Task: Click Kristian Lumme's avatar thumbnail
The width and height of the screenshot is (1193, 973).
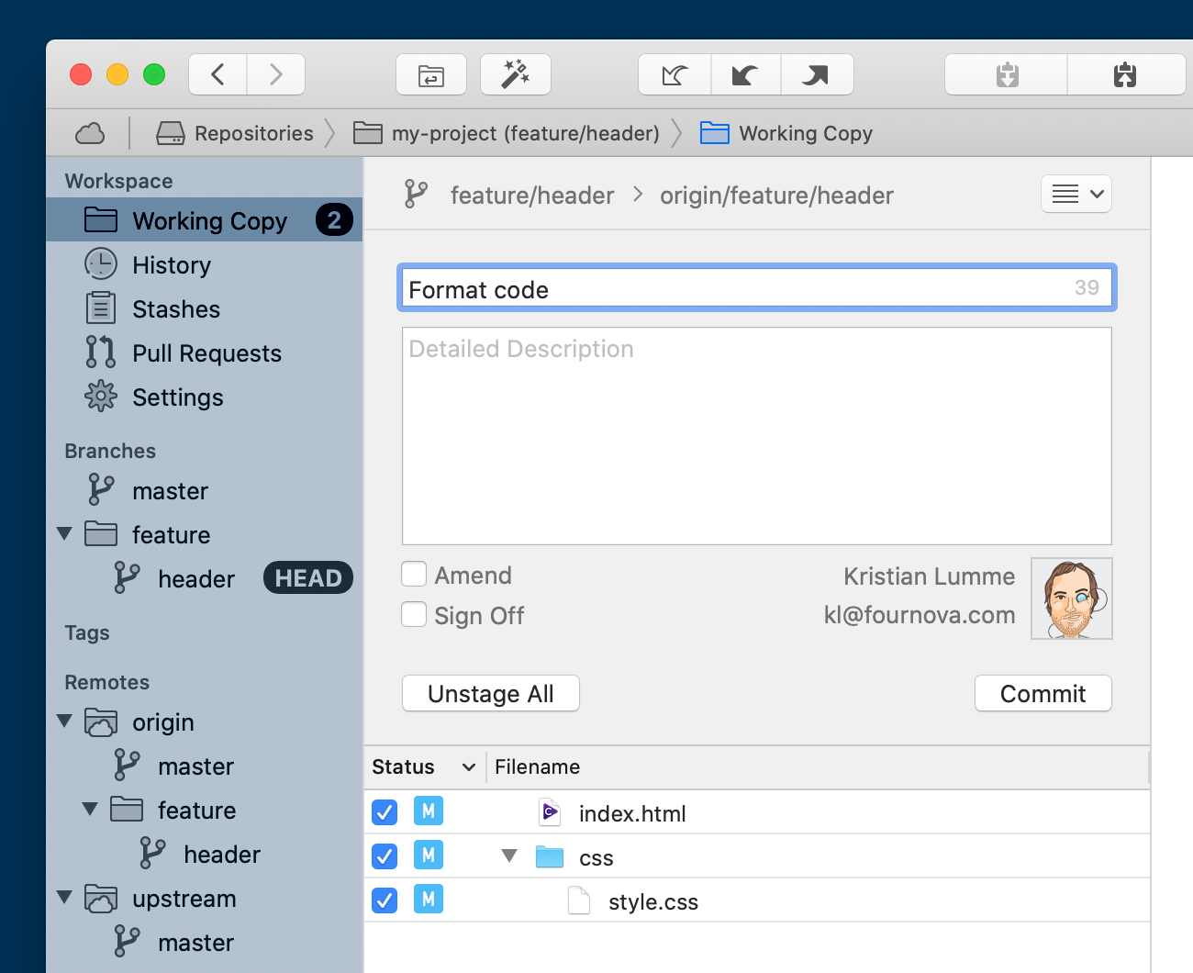Action: coord(1071,598)
